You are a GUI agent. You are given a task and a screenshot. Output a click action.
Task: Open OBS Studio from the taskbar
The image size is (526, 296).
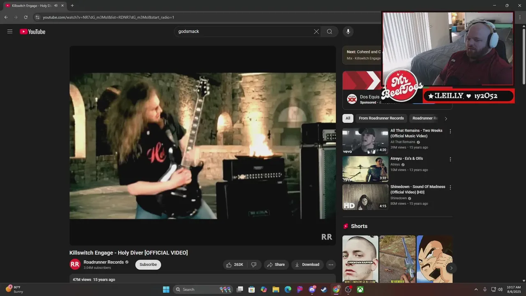coord(348,289)
